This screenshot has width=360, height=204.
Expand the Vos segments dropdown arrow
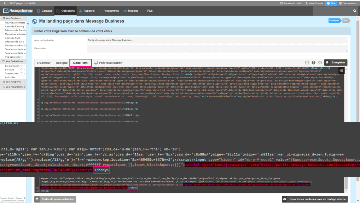[24, 57]
